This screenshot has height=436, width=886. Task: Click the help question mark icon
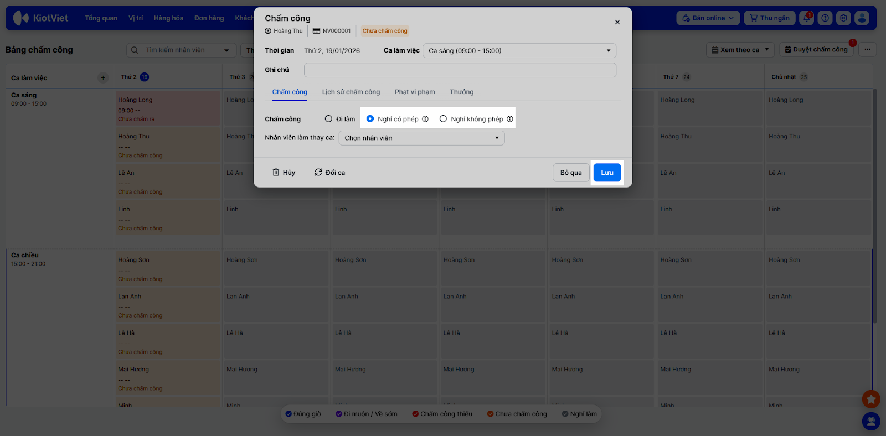point(825,18)
